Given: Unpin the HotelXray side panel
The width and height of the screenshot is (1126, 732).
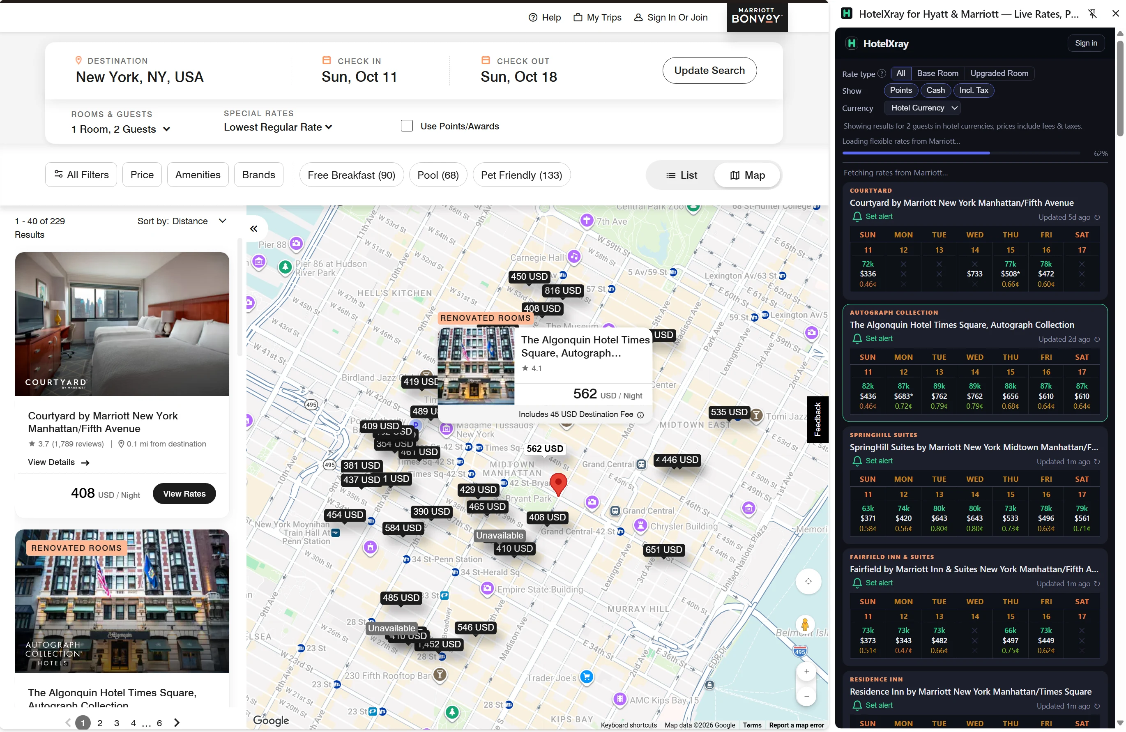Looking at the screenshot, I should coord(1092,14).
